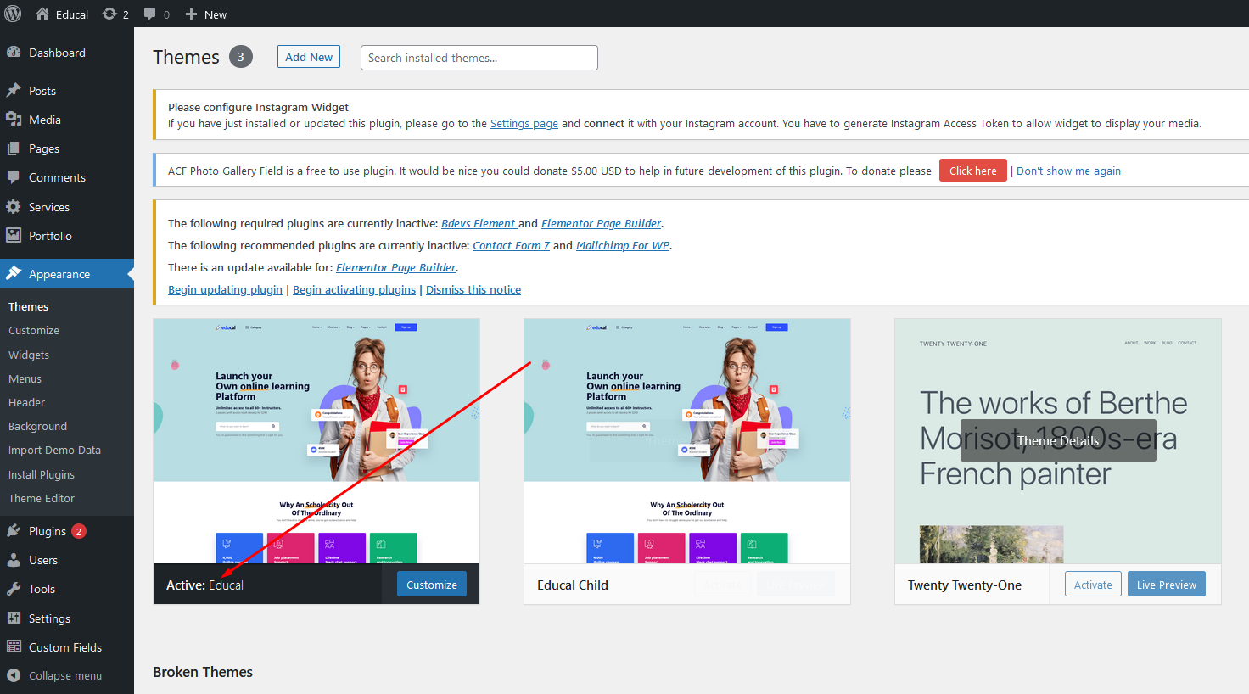Click the Broken Themes heading
The image size is (1249, 694).
coord(203,672)
